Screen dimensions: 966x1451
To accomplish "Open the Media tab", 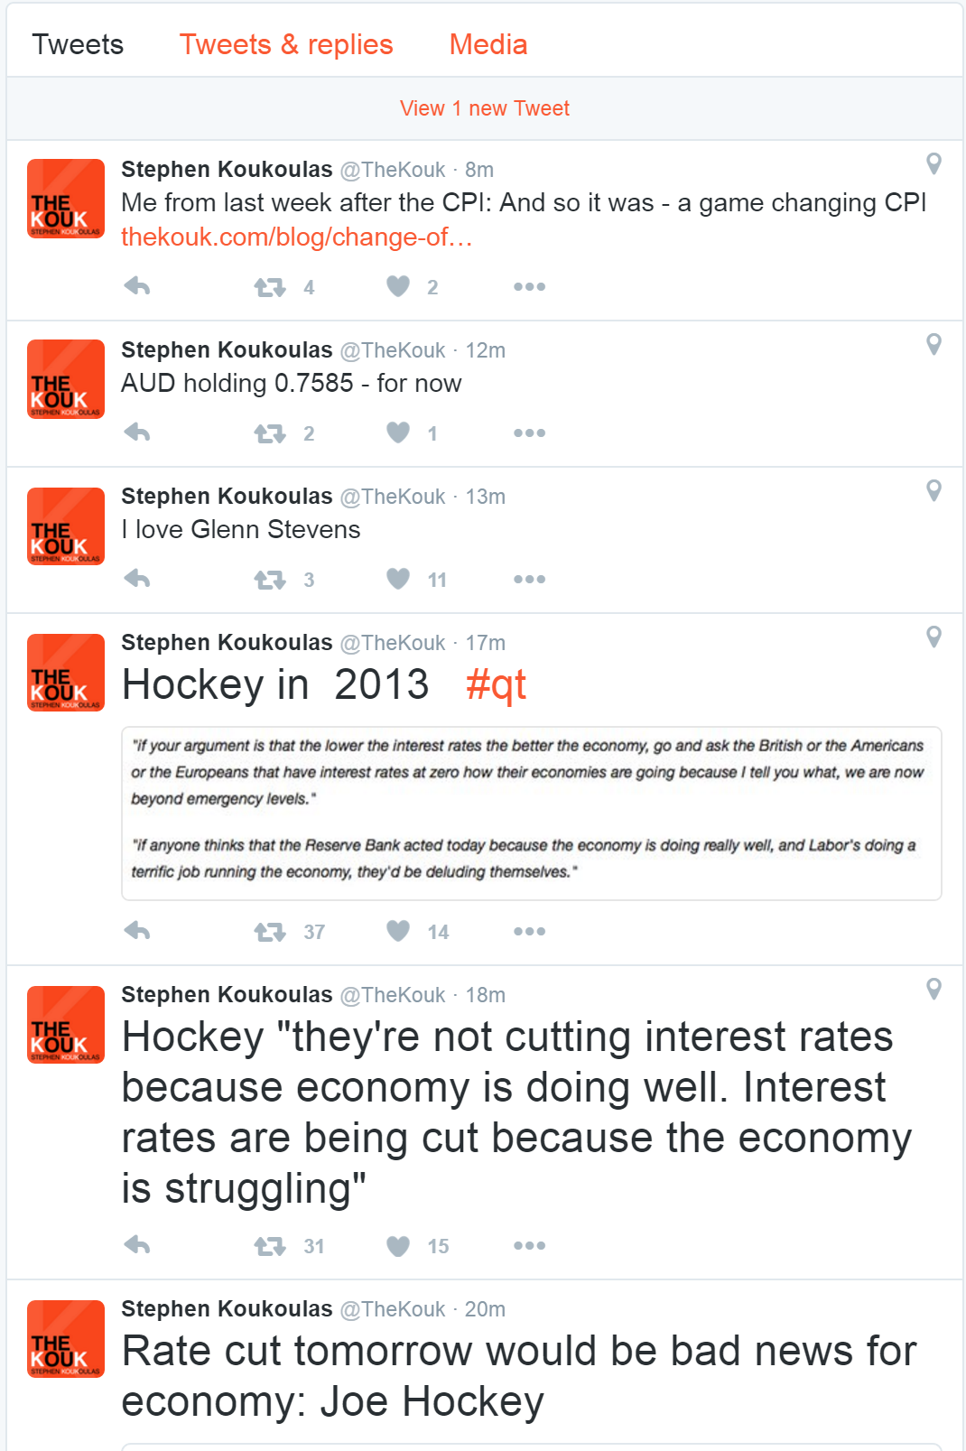I will coord(488,44).
